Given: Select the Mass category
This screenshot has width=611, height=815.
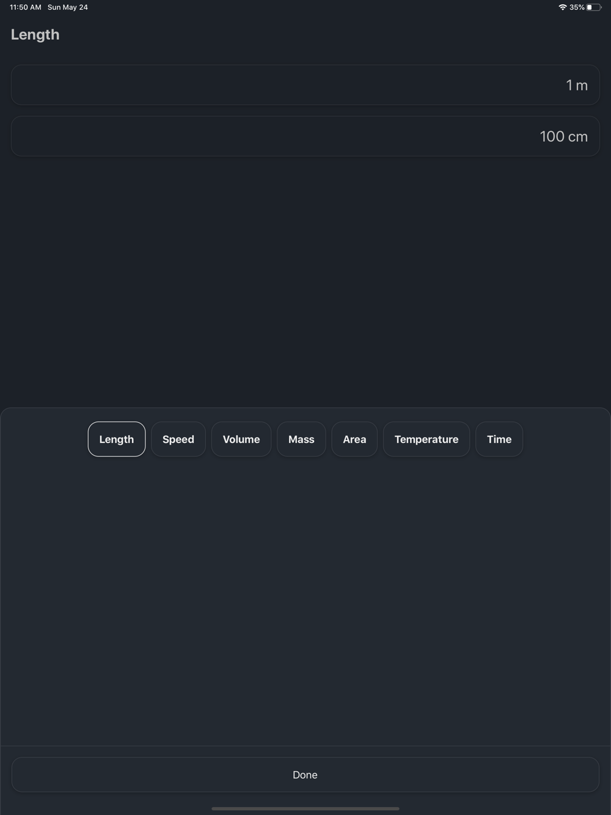Looking at the screenshot, I should point(301,439).
